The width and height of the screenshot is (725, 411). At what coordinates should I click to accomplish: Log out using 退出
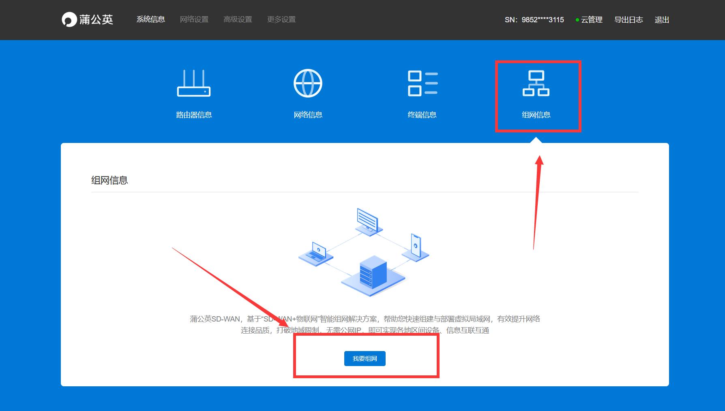661,20
